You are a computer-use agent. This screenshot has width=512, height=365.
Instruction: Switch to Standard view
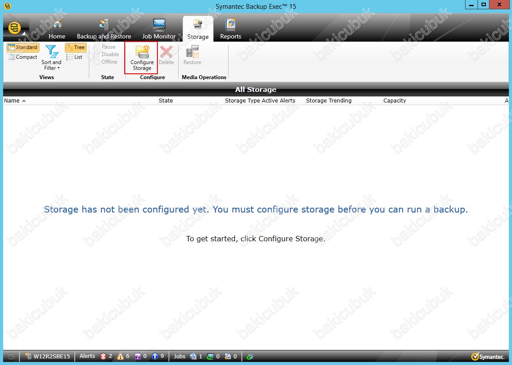[x=23, y=47]
